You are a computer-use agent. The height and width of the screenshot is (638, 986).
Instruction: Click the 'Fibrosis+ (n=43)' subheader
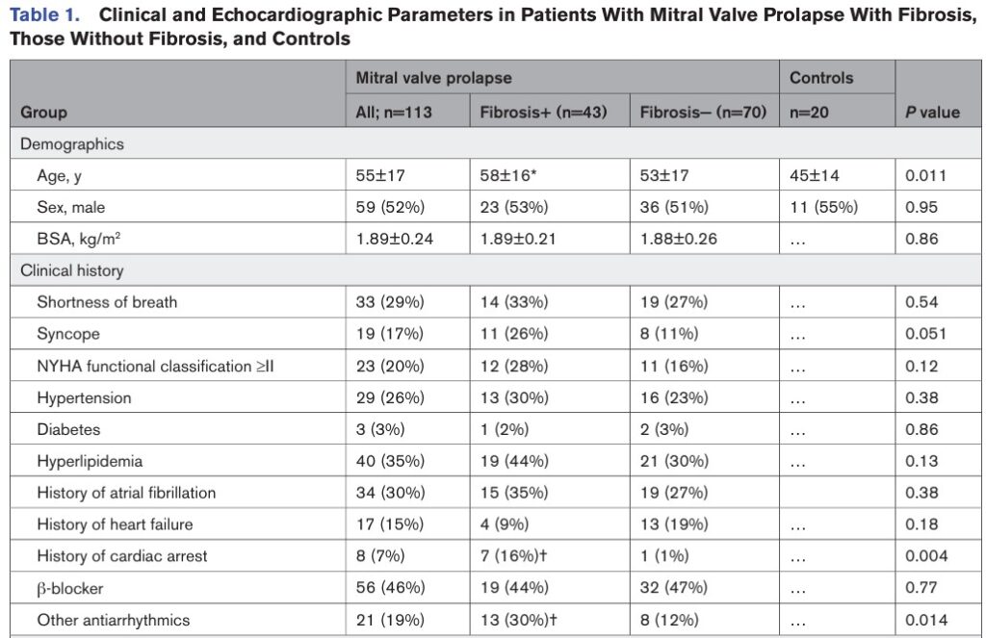pyautogui.click(x=543, y=113)
